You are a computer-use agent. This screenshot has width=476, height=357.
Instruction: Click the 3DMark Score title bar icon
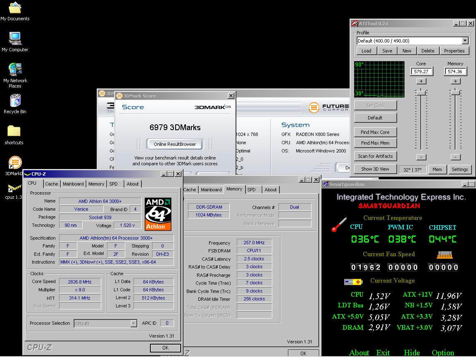pyautogui.click(x=119, y=95)
